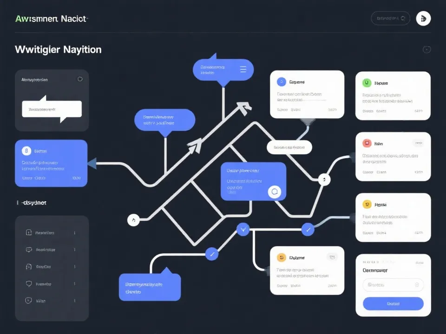446x334 pixels.
Task: Click the red circle icon on the card
Action: [367, 143]
